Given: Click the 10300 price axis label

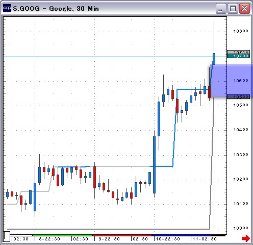Looking at the screenshot, I should (x=241, y=155).
